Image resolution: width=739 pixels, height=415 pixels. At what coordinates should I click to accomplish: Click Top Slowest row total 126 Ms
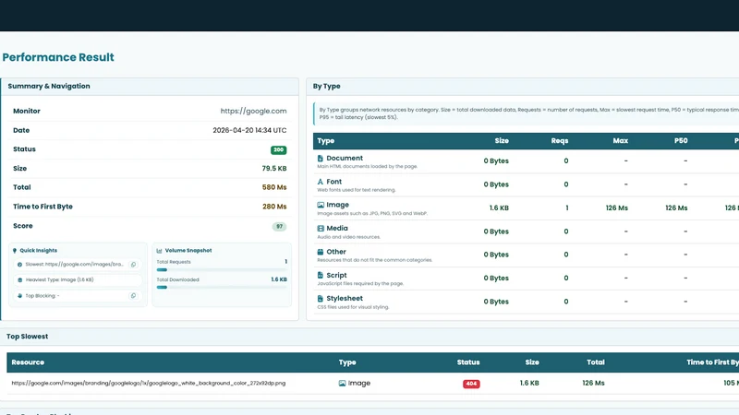pos(593,383)
